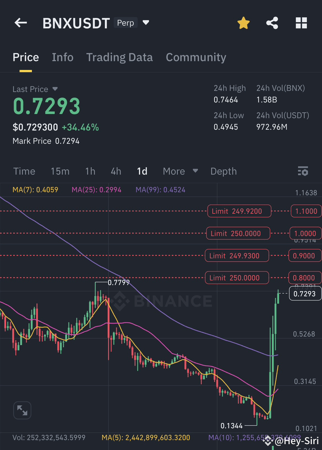The height and width of the screenshot is (450, 322).
Task: Click the 1.0000 price tag
Action: click(305, 233)
